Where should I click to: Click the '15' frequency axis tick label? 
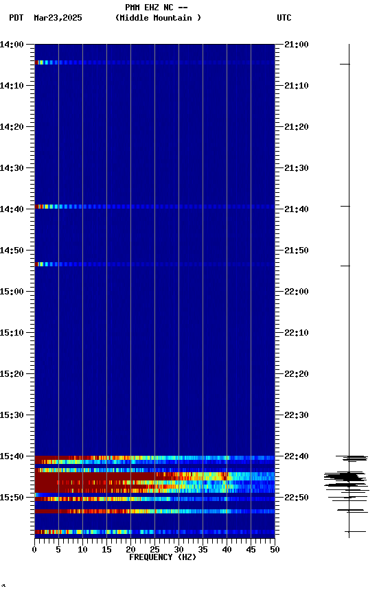[x=106, y=550]
